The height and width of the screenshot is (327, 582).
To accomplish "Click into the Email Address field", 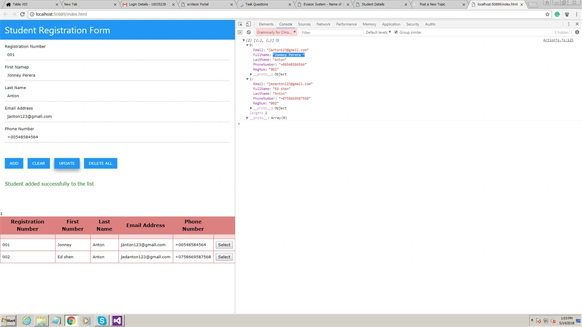I will click(117, 116).
